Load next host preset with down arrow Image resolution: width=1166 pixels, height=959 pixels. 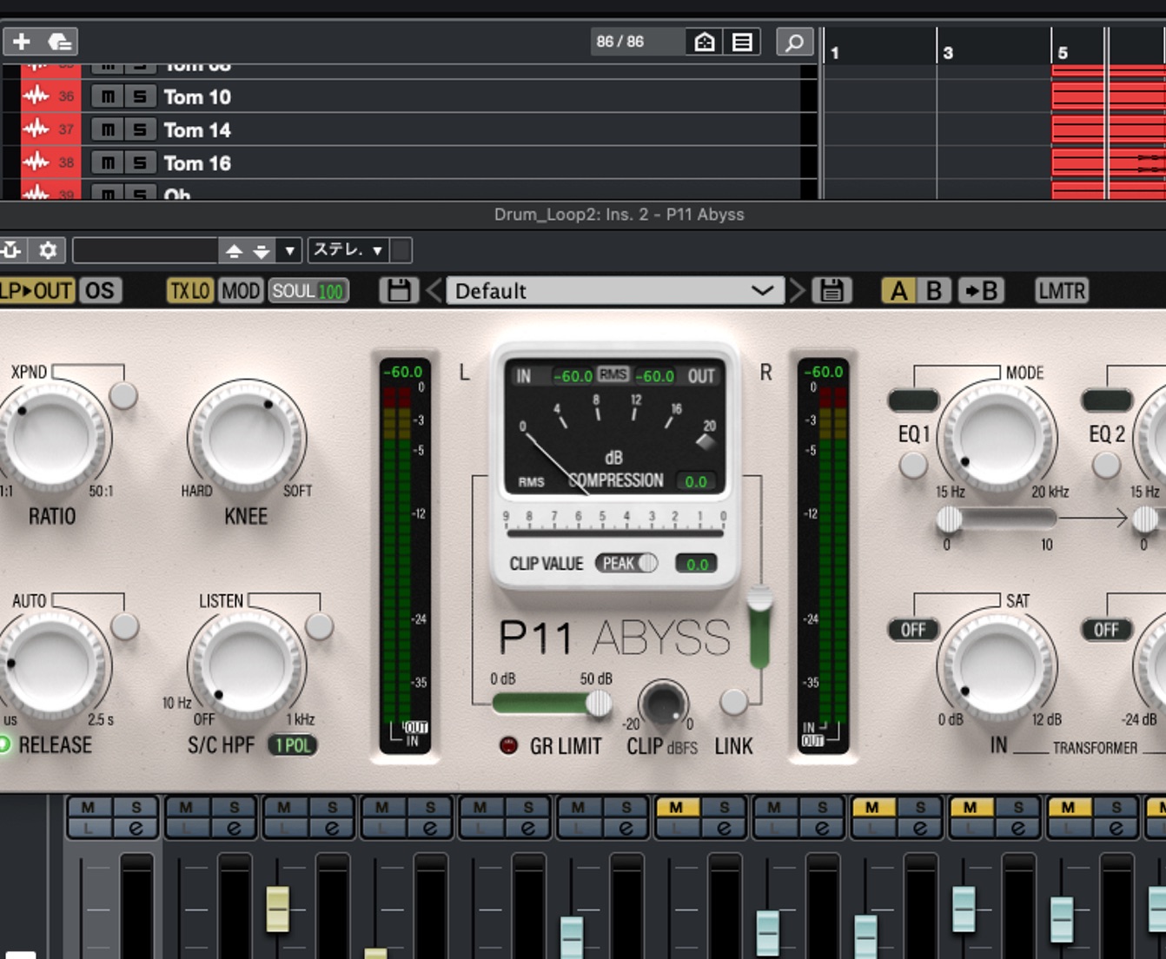pyautogui.click(x=262, y=251)
